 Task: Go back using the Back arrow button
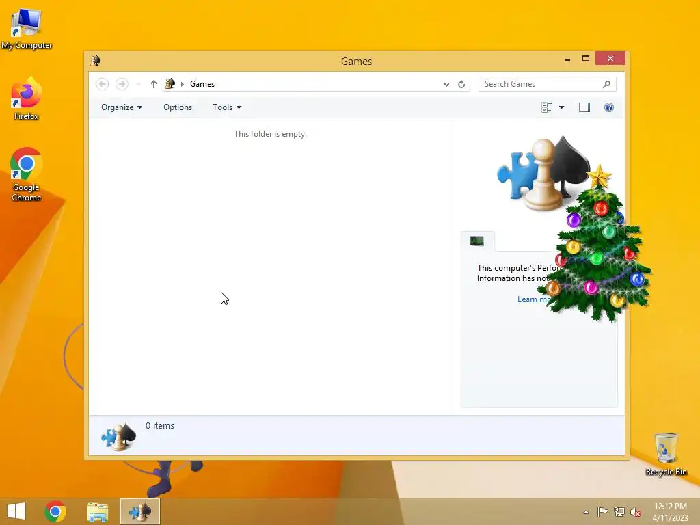[x=103, y=84]
